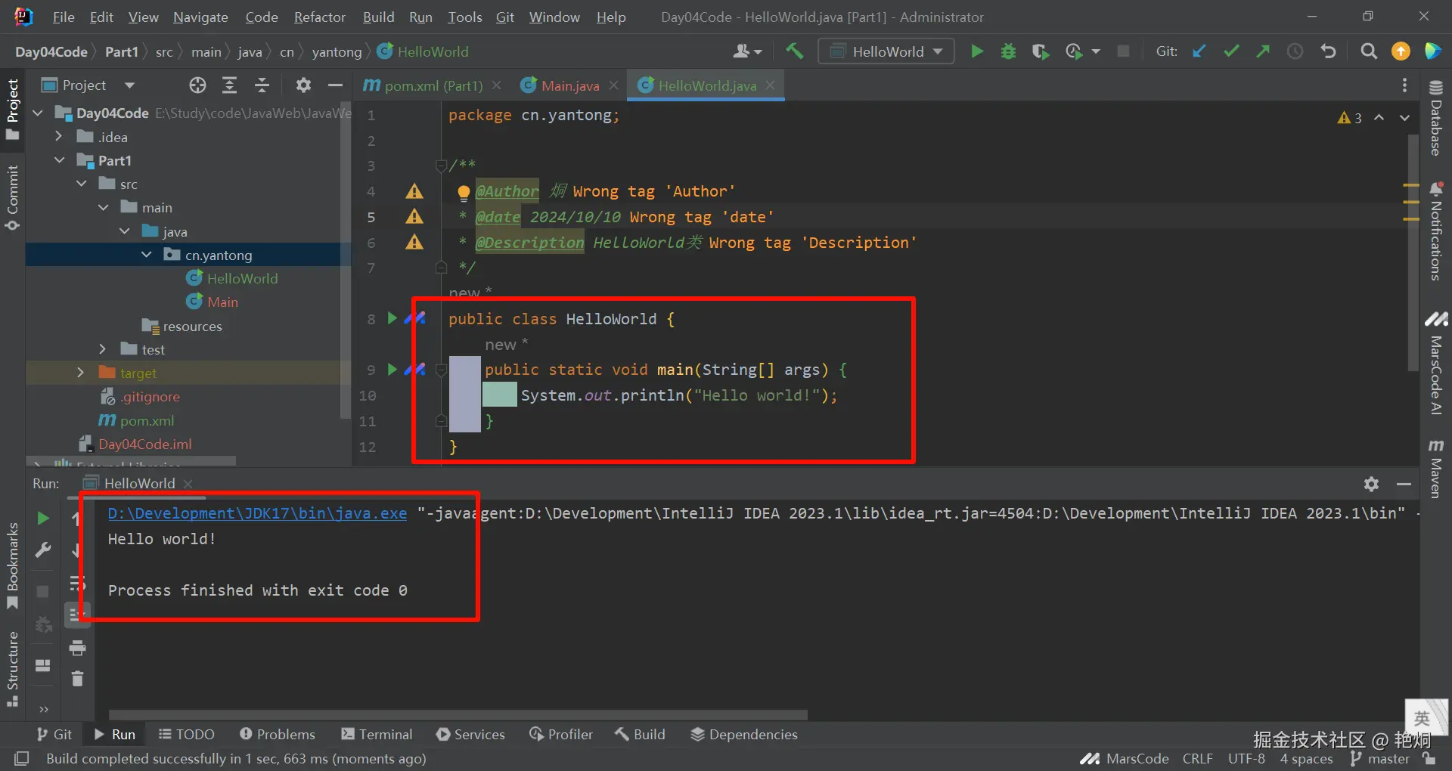Collapse the src folder

(81, 184)
